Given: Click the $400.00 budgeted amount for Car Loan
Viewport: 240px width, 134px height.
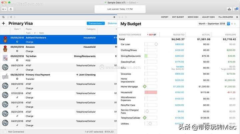Looking at the screenshot, I should click(180, 44).
